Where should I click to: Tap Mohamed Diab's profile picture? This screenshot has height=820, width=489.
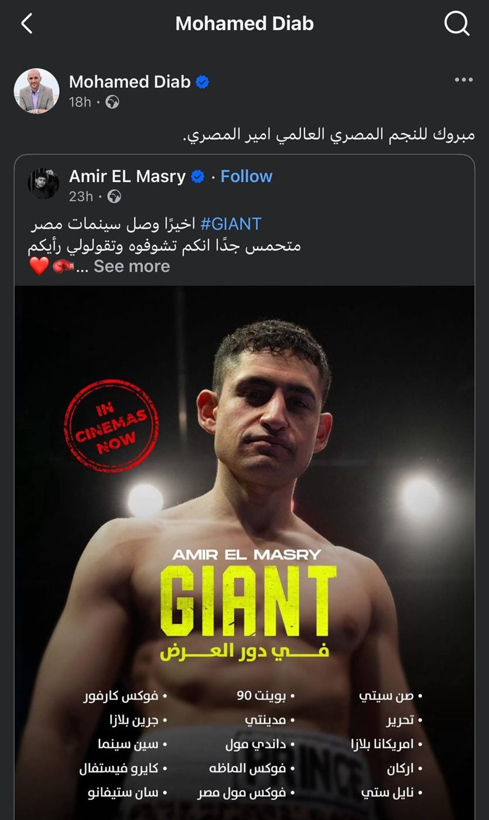coord(36,91)
